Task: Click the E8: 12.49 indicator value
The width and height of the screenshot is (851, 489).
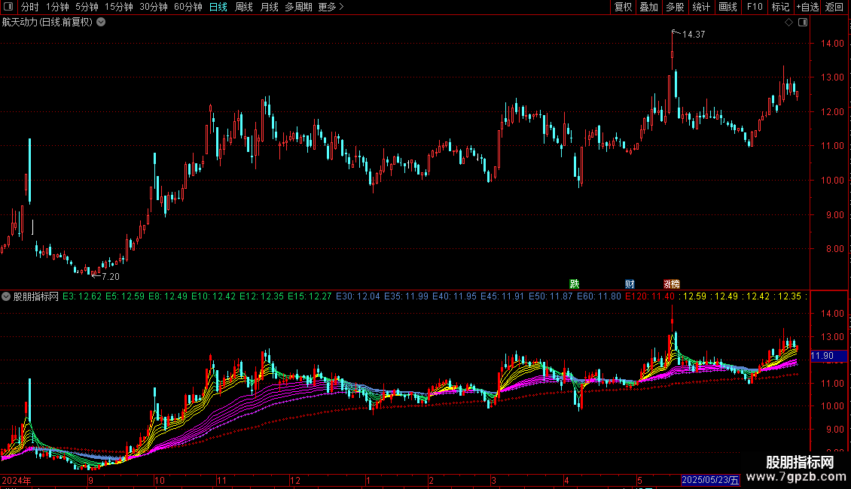Action: (168, 296)
